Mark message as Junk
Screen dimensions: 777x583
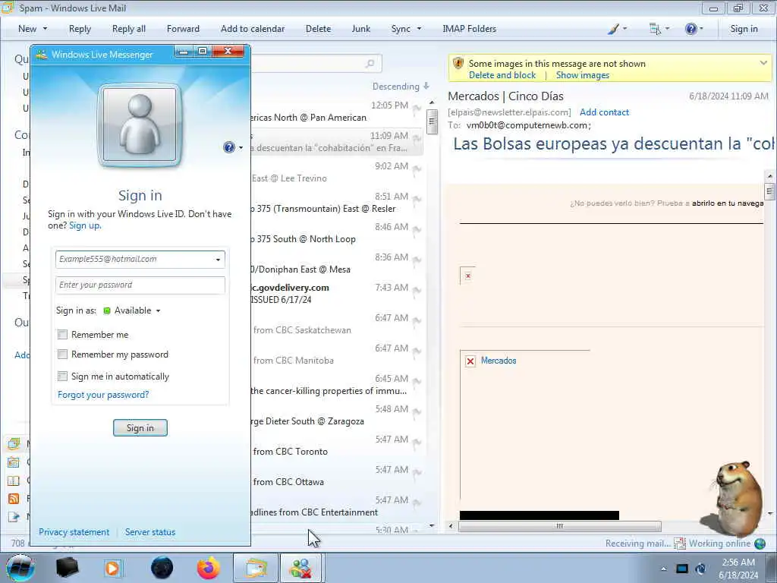(360, 29)
